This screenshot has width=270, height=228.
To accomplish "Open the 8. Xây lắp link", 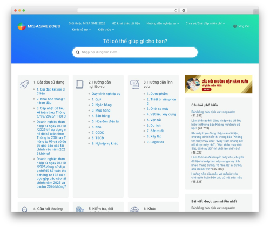I will pos(154,136).
